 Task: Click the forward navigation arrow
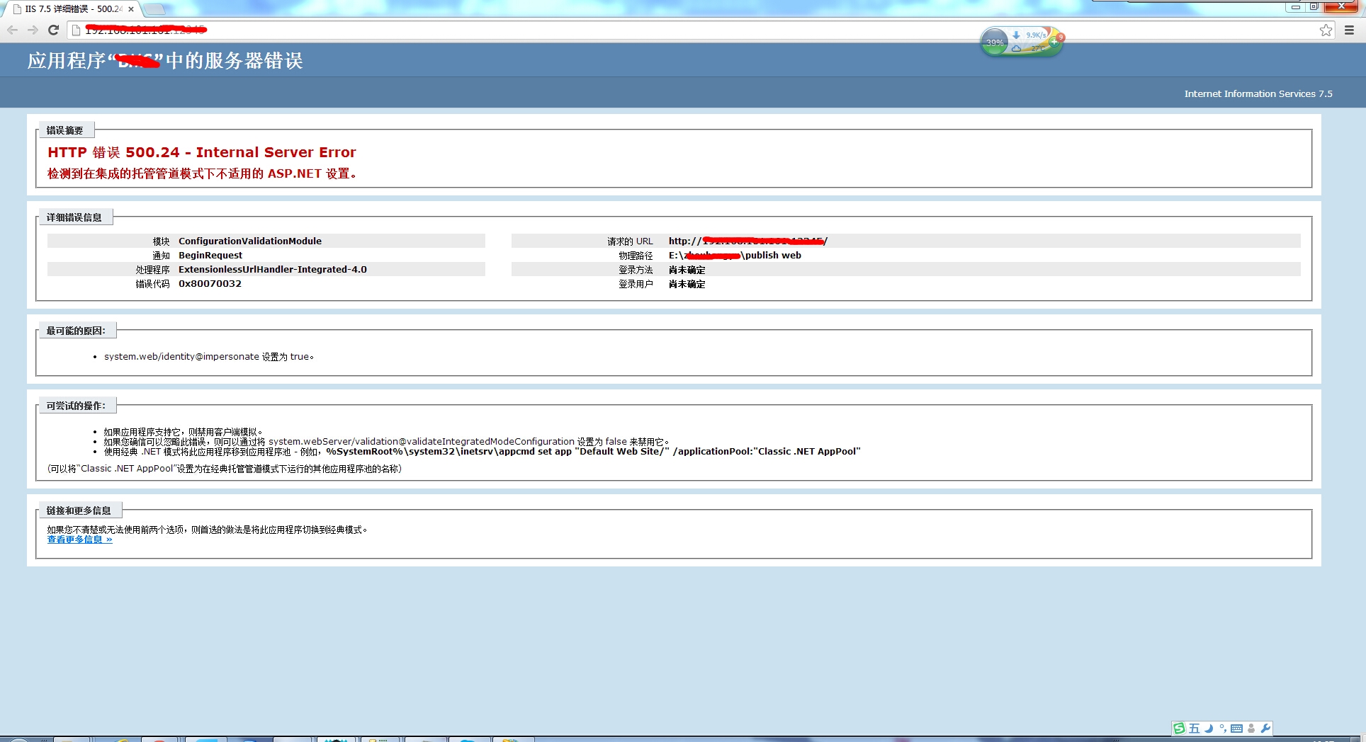click(x=33, y=30)
